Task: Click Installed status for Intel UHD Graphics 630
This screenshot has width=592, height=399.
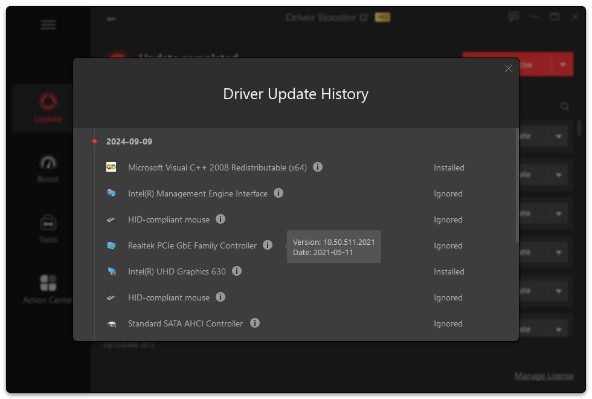Action: click(x=449, y=271)
